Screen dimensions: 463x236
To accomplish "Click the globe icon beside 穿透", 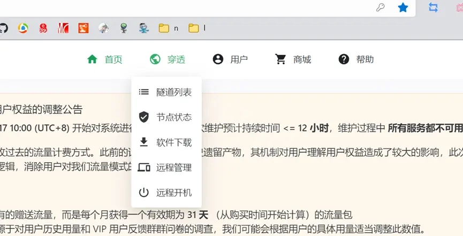I will (x=155, y=59).
